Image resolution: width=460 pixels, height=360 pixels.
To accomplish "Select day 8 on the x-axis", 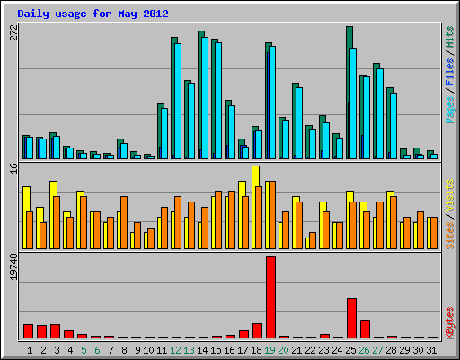I will coord(124,350).
